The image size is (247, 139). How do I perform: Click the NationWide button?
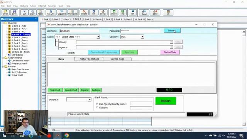170,52
